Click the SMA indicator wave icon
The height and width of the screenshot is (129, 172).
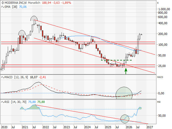3,7
